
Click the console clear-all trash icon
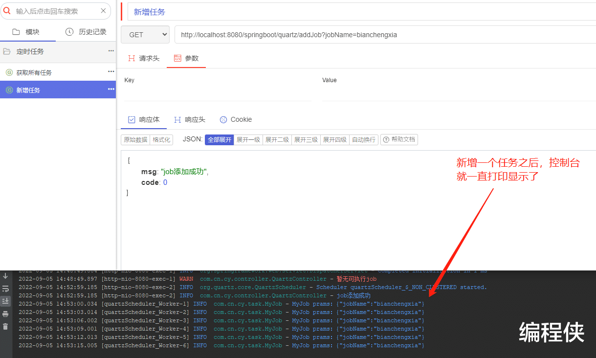coord(5,326)
